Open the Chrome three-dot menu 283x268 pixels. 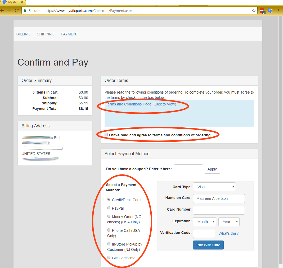(278, 11)
